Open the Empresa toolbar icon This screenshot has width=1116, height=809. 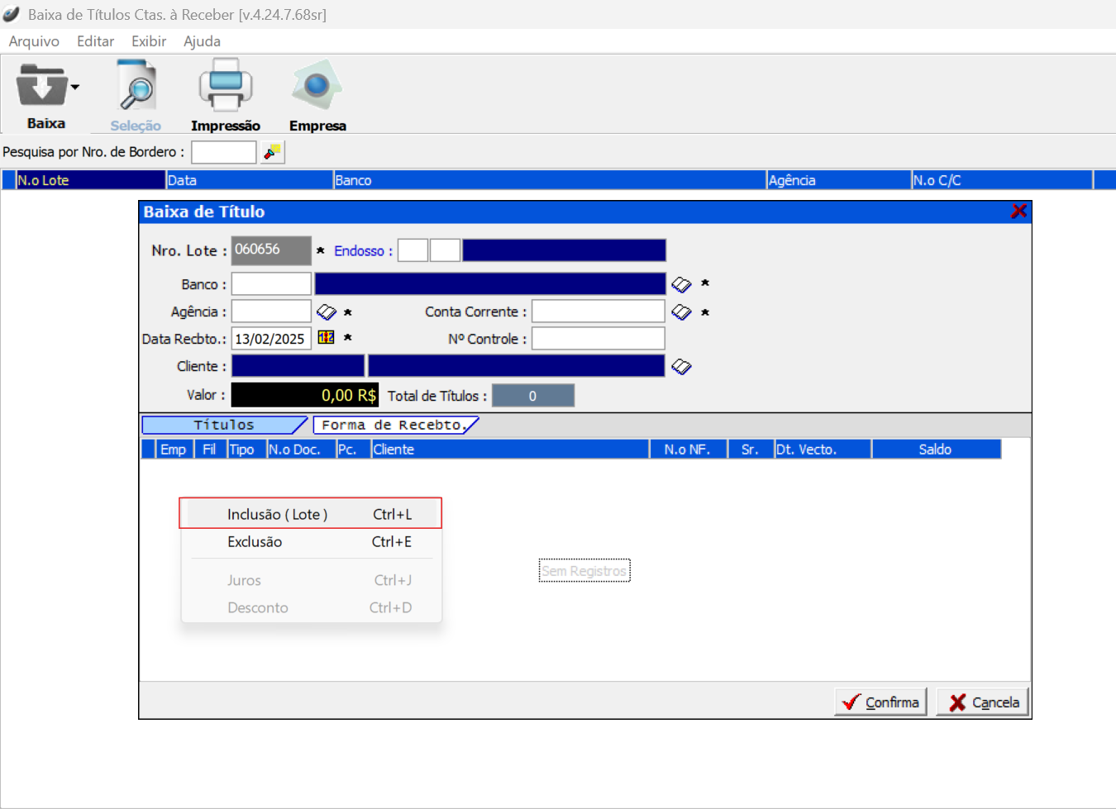point(317,86)
